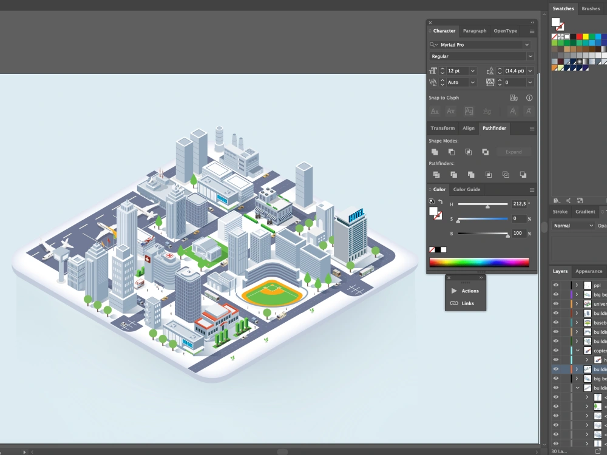The width and height of the screenshot is (607, 455).
Task: Click the Add Swatch to Library icon in Swatches
Action: pyautogui.click(x=580, y=200)
